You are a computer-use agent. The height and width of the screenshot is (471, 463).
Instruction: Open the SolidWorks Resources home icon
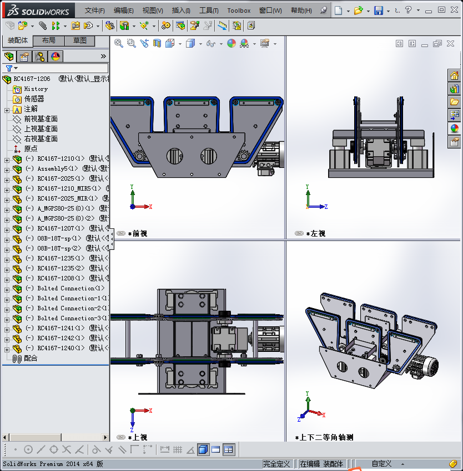coord(454,75)
